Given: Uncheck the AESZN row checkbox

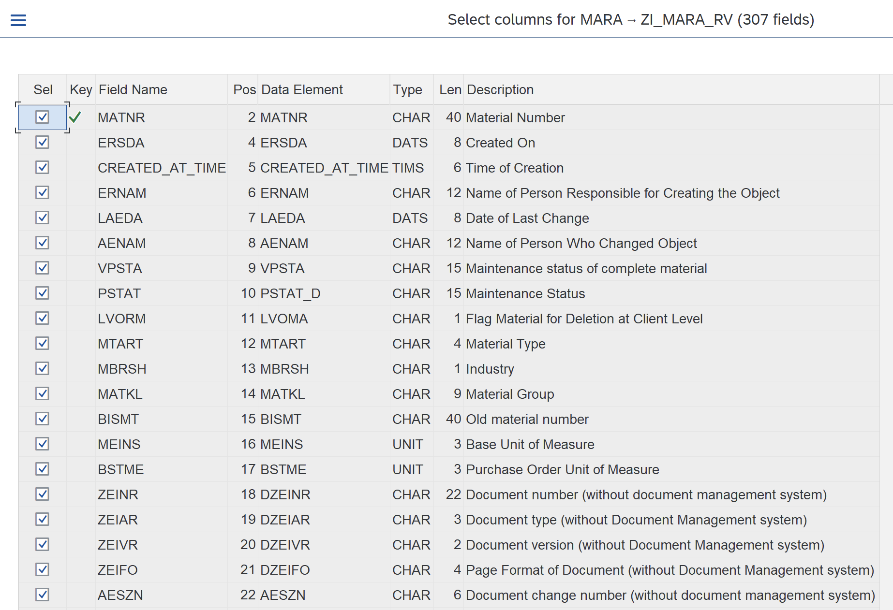Looking at the screenshot, I should [x=42, y=595].
